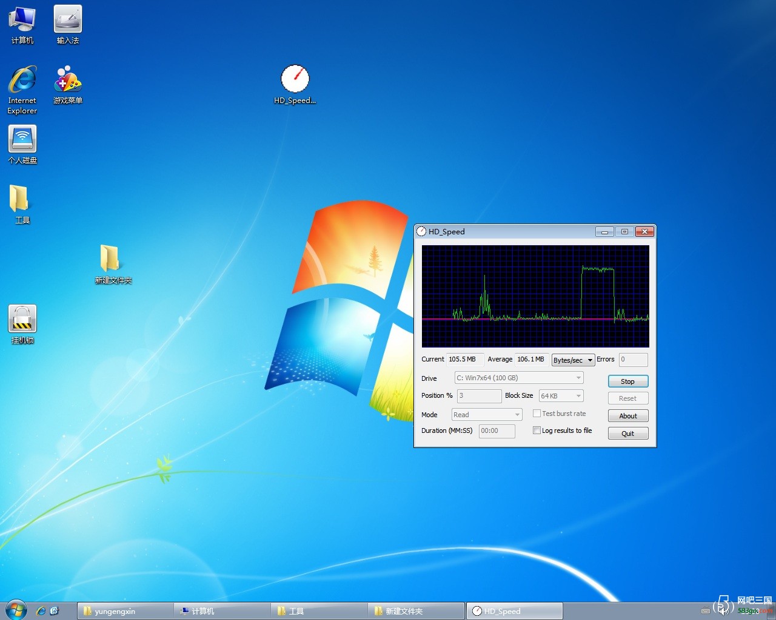Launch Internet Explorer from the desktop
This screenshot has width=776, height=620.
click(22, 90)
